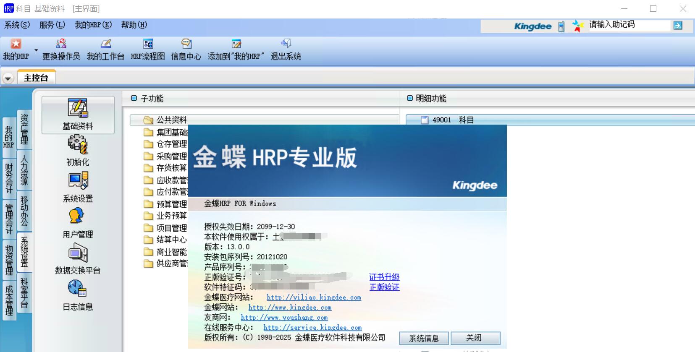Switch to 成本管理 vertical tab

pos(9,300)
